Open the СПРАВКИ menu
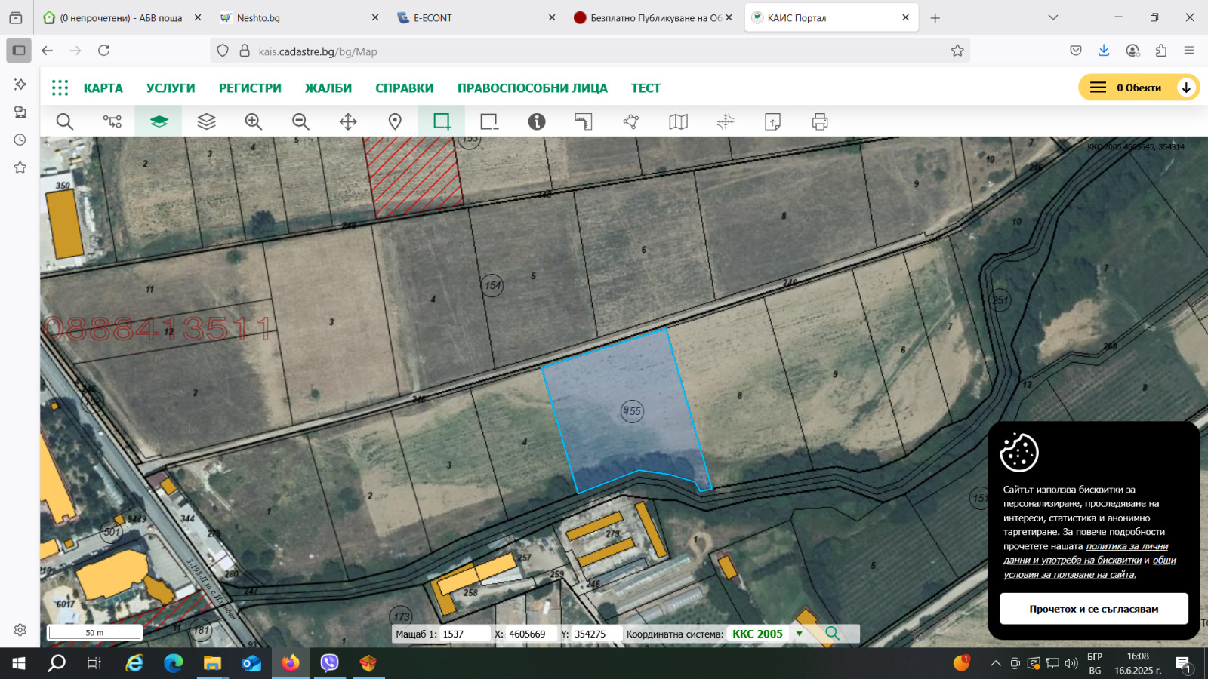The height and width of the screenshot is (679, 1208). pos(405,88)
